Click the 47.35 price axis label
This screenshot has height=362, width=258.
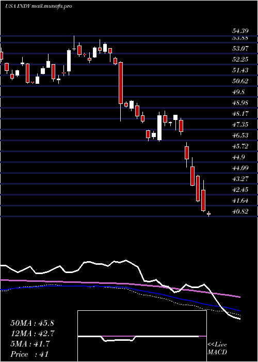tap(240, 125)
